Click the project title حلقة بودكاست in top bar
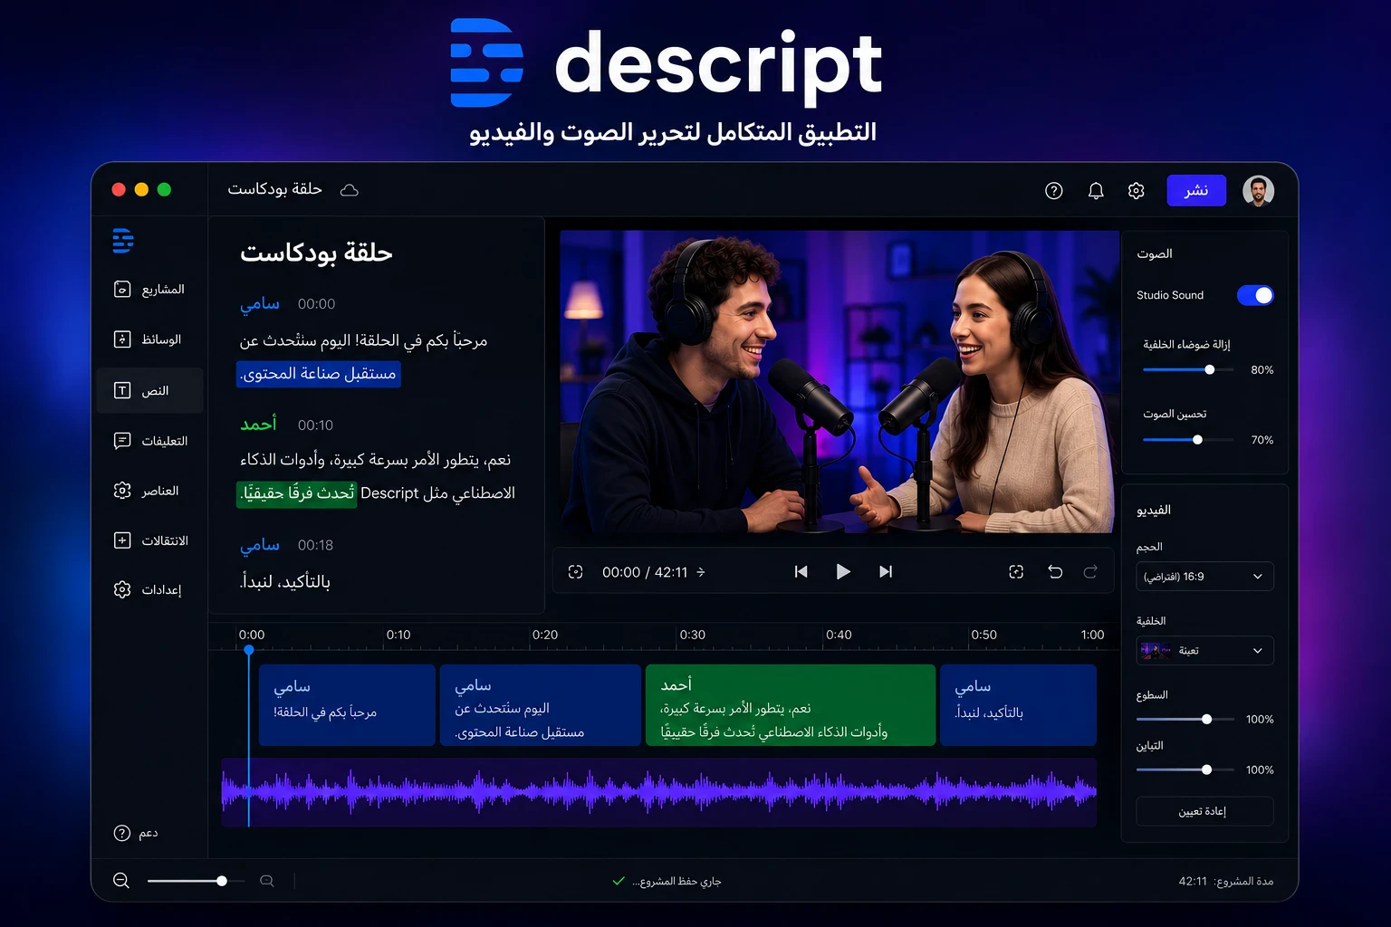This screenshot has width=1391, height=927. pos(275,189)
